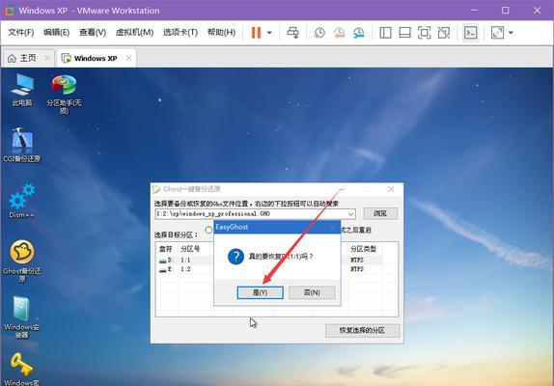The image size is (554, 386).
Task: Click the 此电脑 desktop icon
Action: pyautogui.click(x=22, y=90)
